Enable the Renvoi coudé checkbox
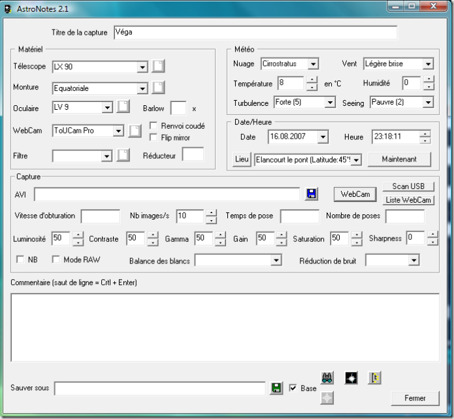The image size is (454, 419). click(154, 126)
